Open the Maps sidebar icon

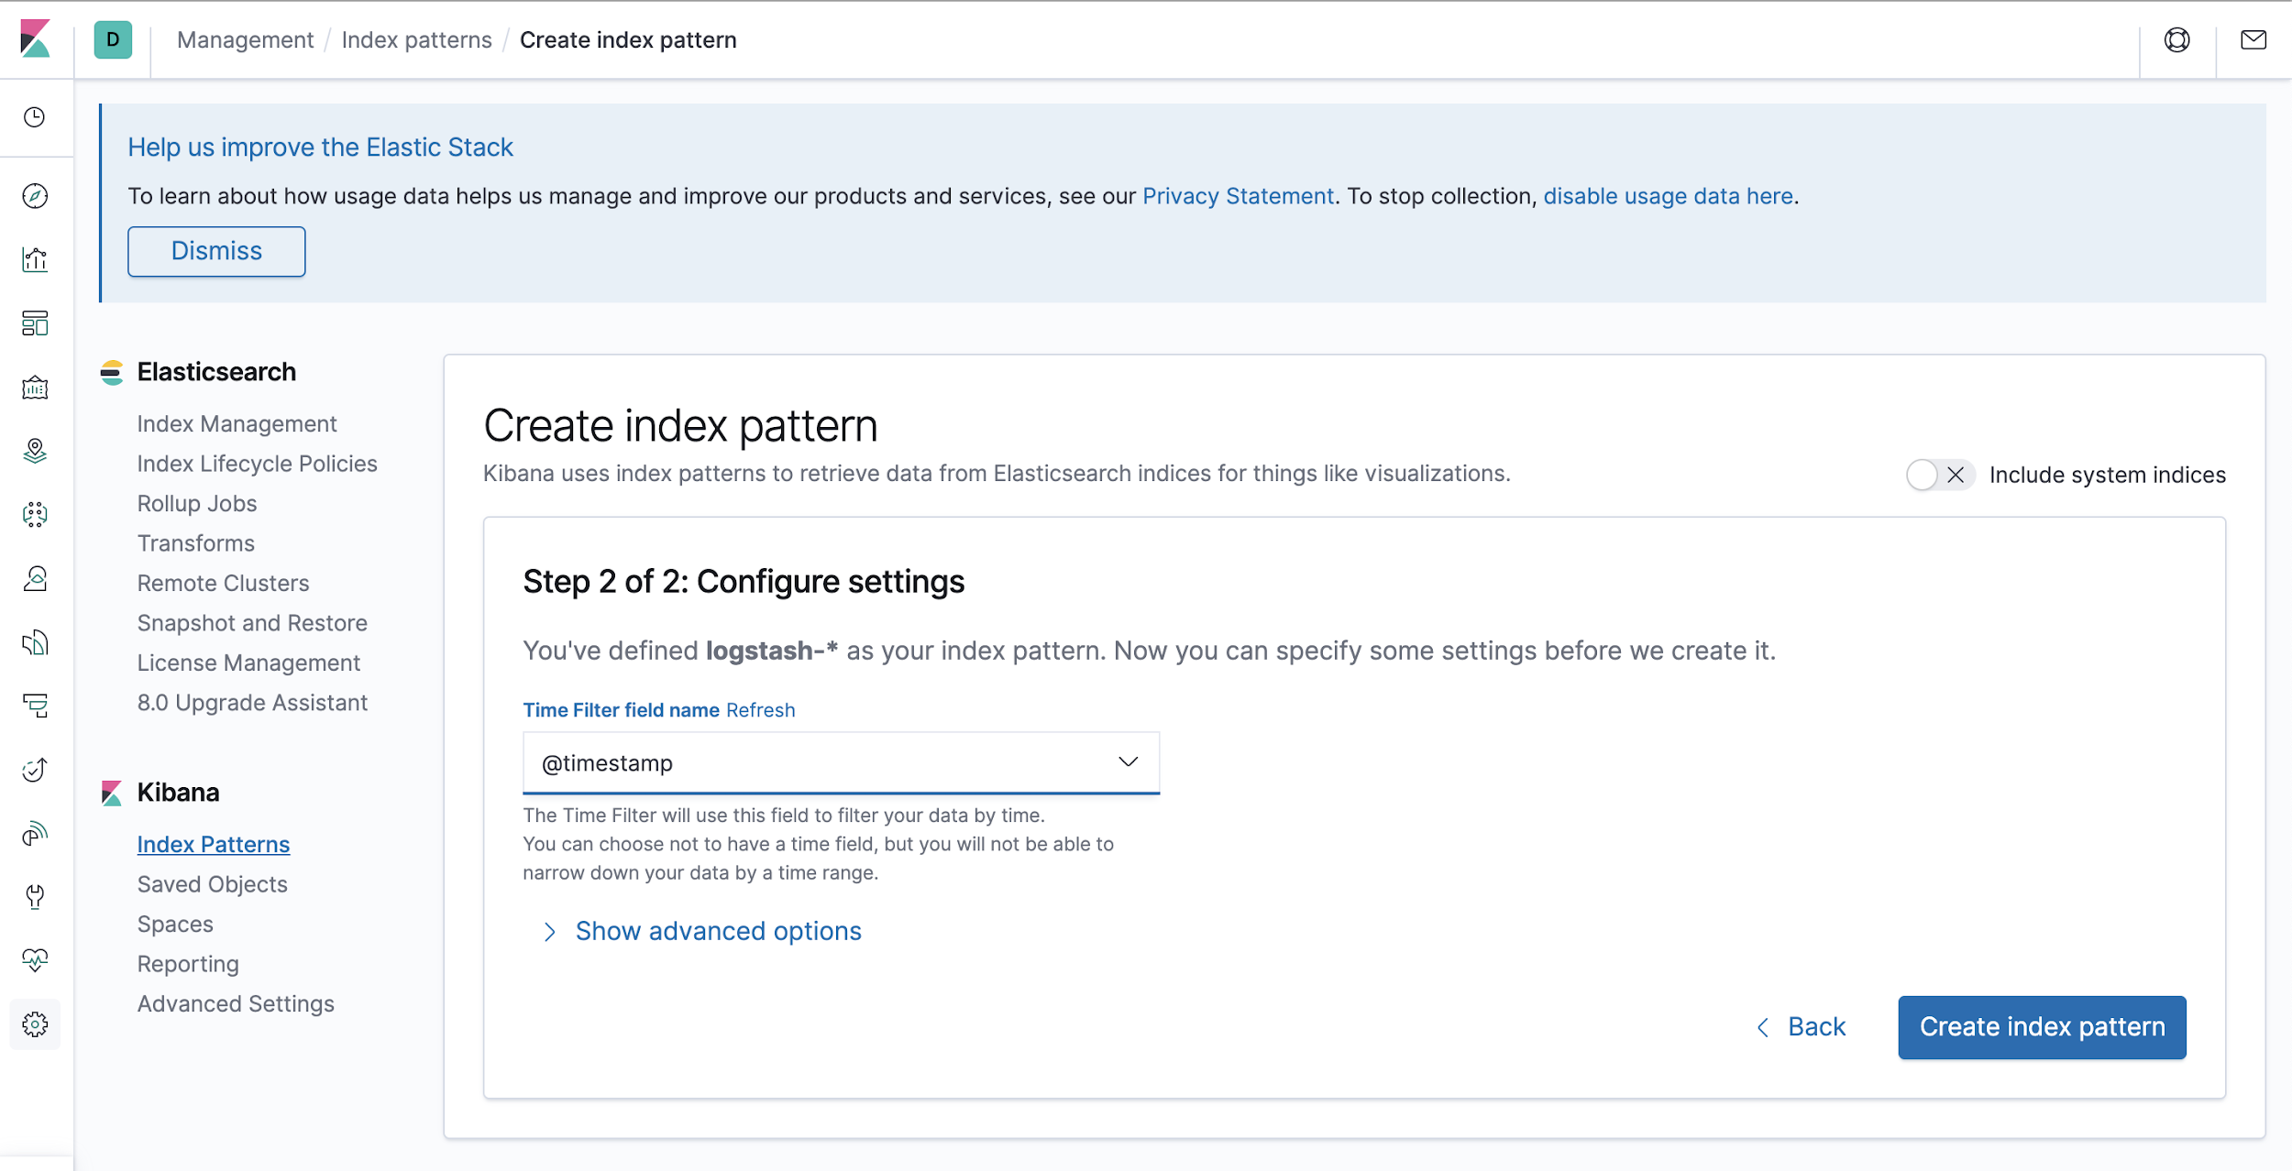click(35, 451)
